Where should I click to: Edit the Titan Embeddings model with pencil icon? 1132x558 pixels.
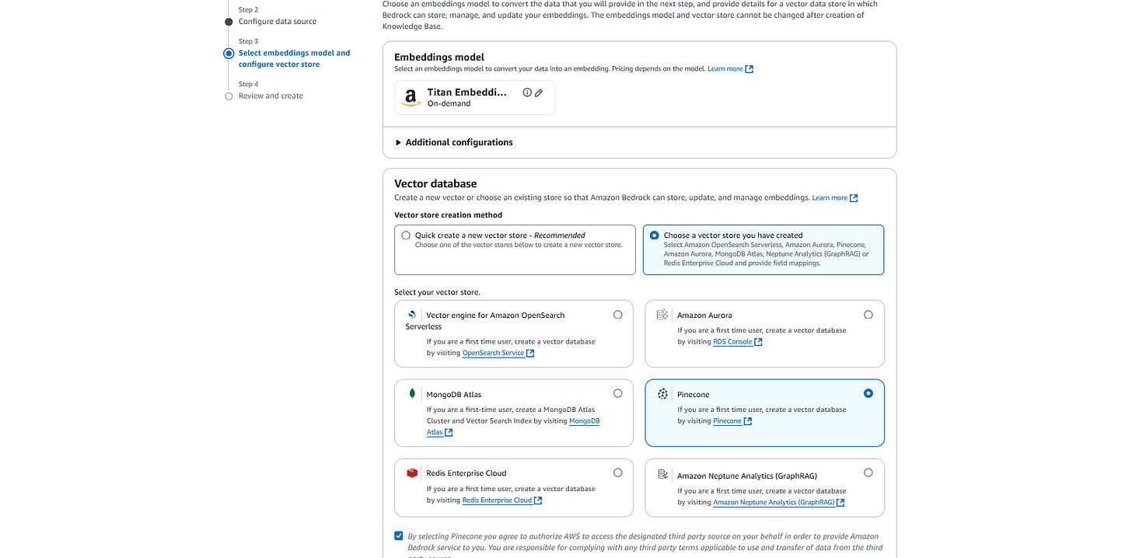[x=539, y=92]
